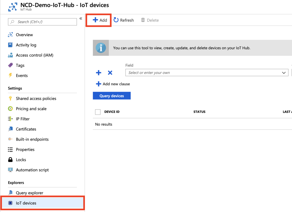Open Locks settings

click(21, 160)
